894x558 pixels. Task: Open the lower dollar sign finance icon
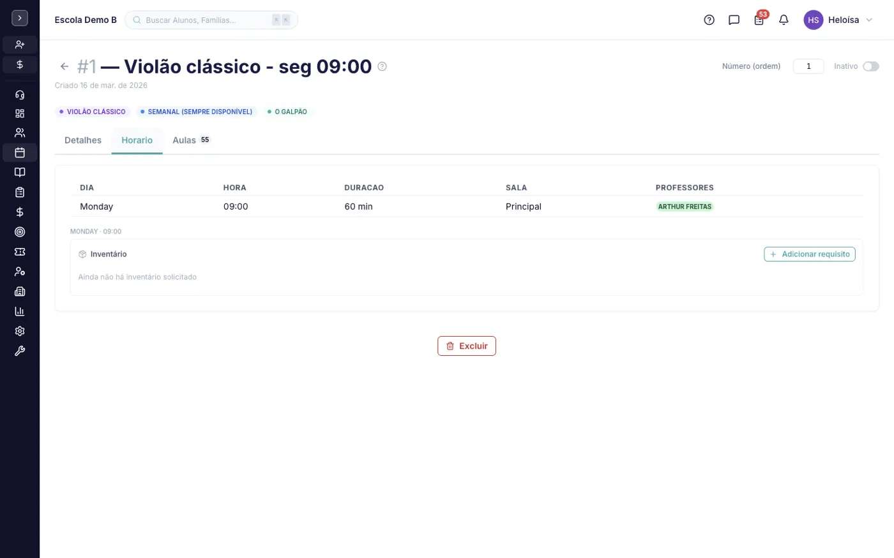click(20, 212)
